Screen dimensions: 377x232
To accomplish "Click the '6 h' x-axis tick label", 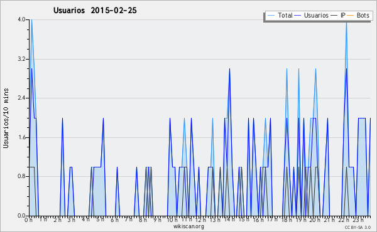I will click(x=115, y=219).
